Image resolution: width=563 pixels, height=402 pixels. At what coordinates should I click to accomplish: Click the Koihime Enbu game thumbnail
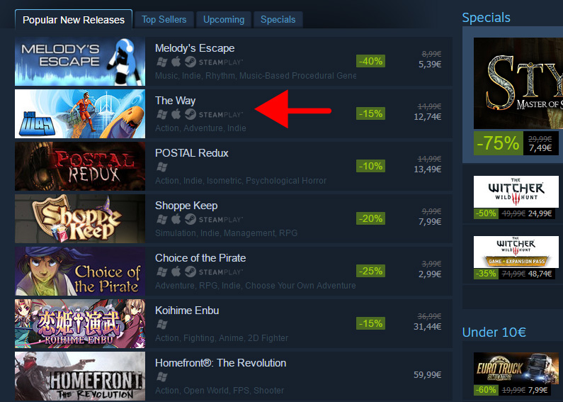tap(80, 323)
